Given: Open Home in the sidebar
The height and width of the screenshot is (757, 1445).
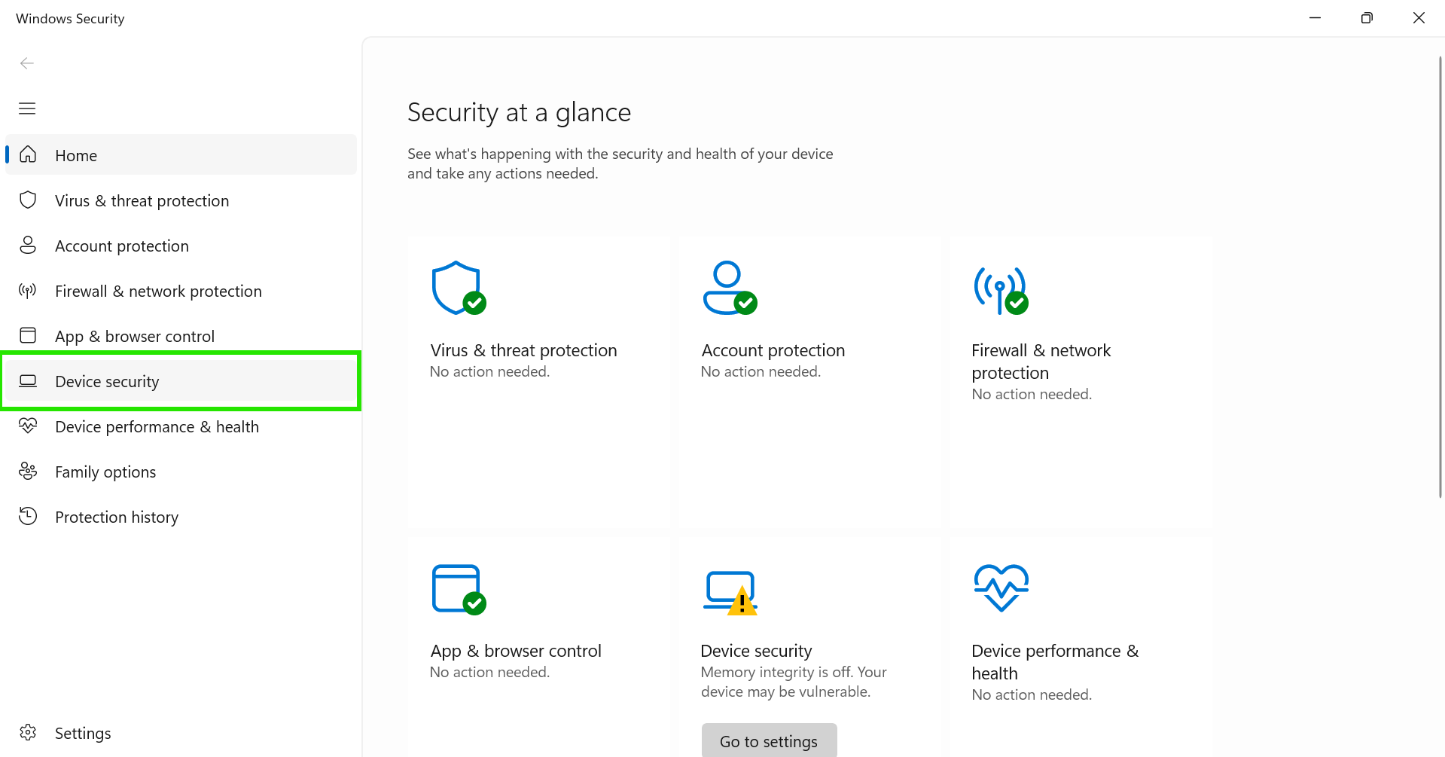Looking at the screenshot, I should [181, 154].
